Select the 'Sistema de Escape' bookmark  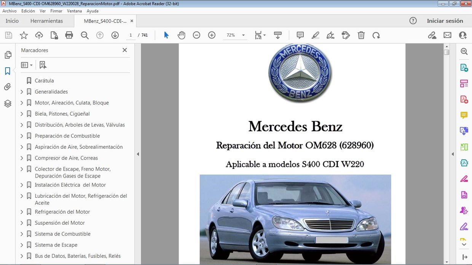pyautogui.click(x=56, y=245)
